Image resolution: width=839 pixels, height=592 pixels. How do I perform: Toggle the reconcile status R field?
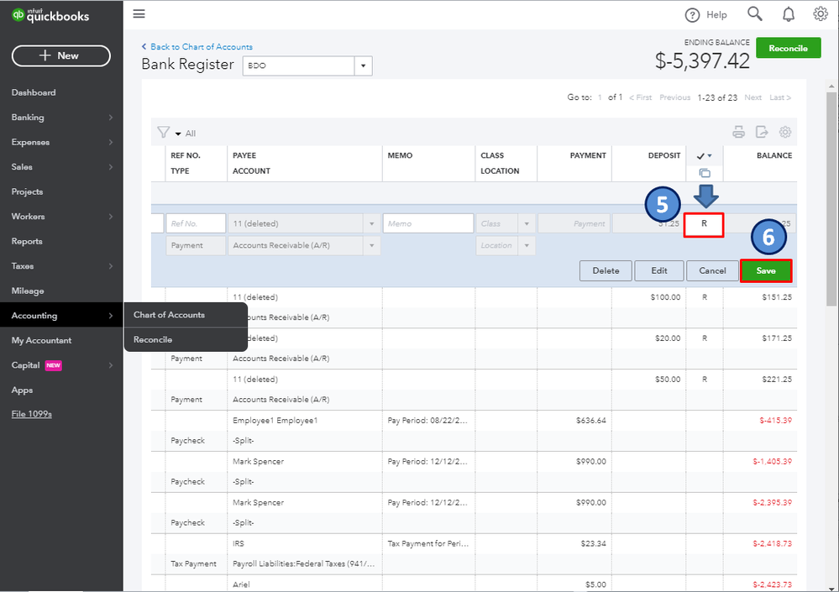coord(704,224)
